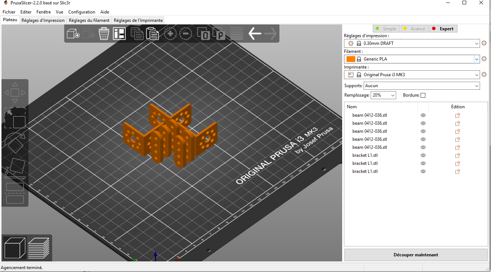This screenshot has width=491, height=272.
Task: Click the Paste clipboard icon
Action: pyautogui.click(x=152, y=34)
